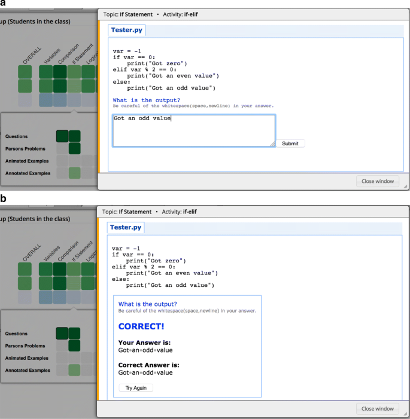Click answer text box resize grip in panel a
This screenshot has width=410, height=419.
coord(272,144)
